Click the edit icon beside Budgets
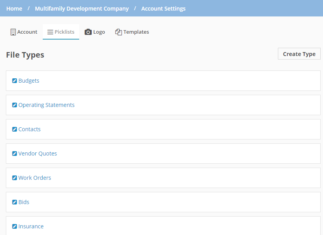The image size is (323, 235). 15,81
